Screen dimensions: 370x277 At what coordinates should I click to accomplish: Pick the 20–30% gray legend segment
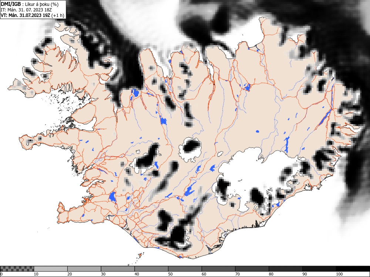pos(84,269)
